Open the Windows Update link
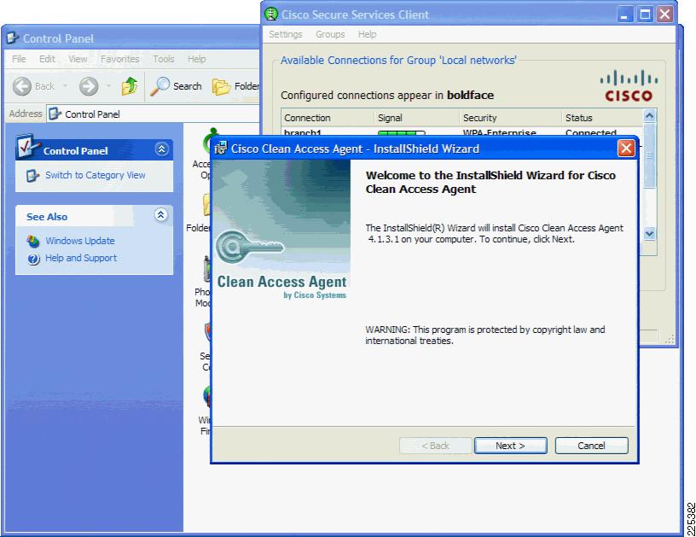Screen dimensions: 696x537 tap(80, 241)
